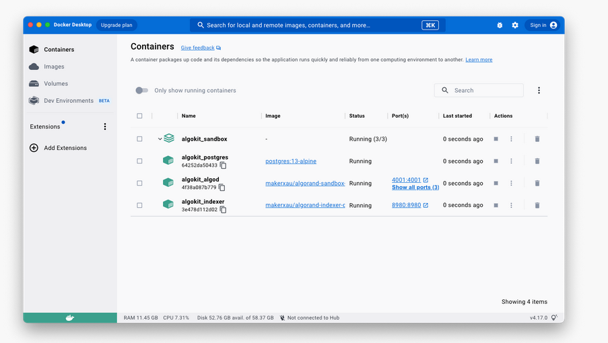This screenshot has width=608, height=343.
Task: Click the Upgrade plan button
Action: (116, 25)
